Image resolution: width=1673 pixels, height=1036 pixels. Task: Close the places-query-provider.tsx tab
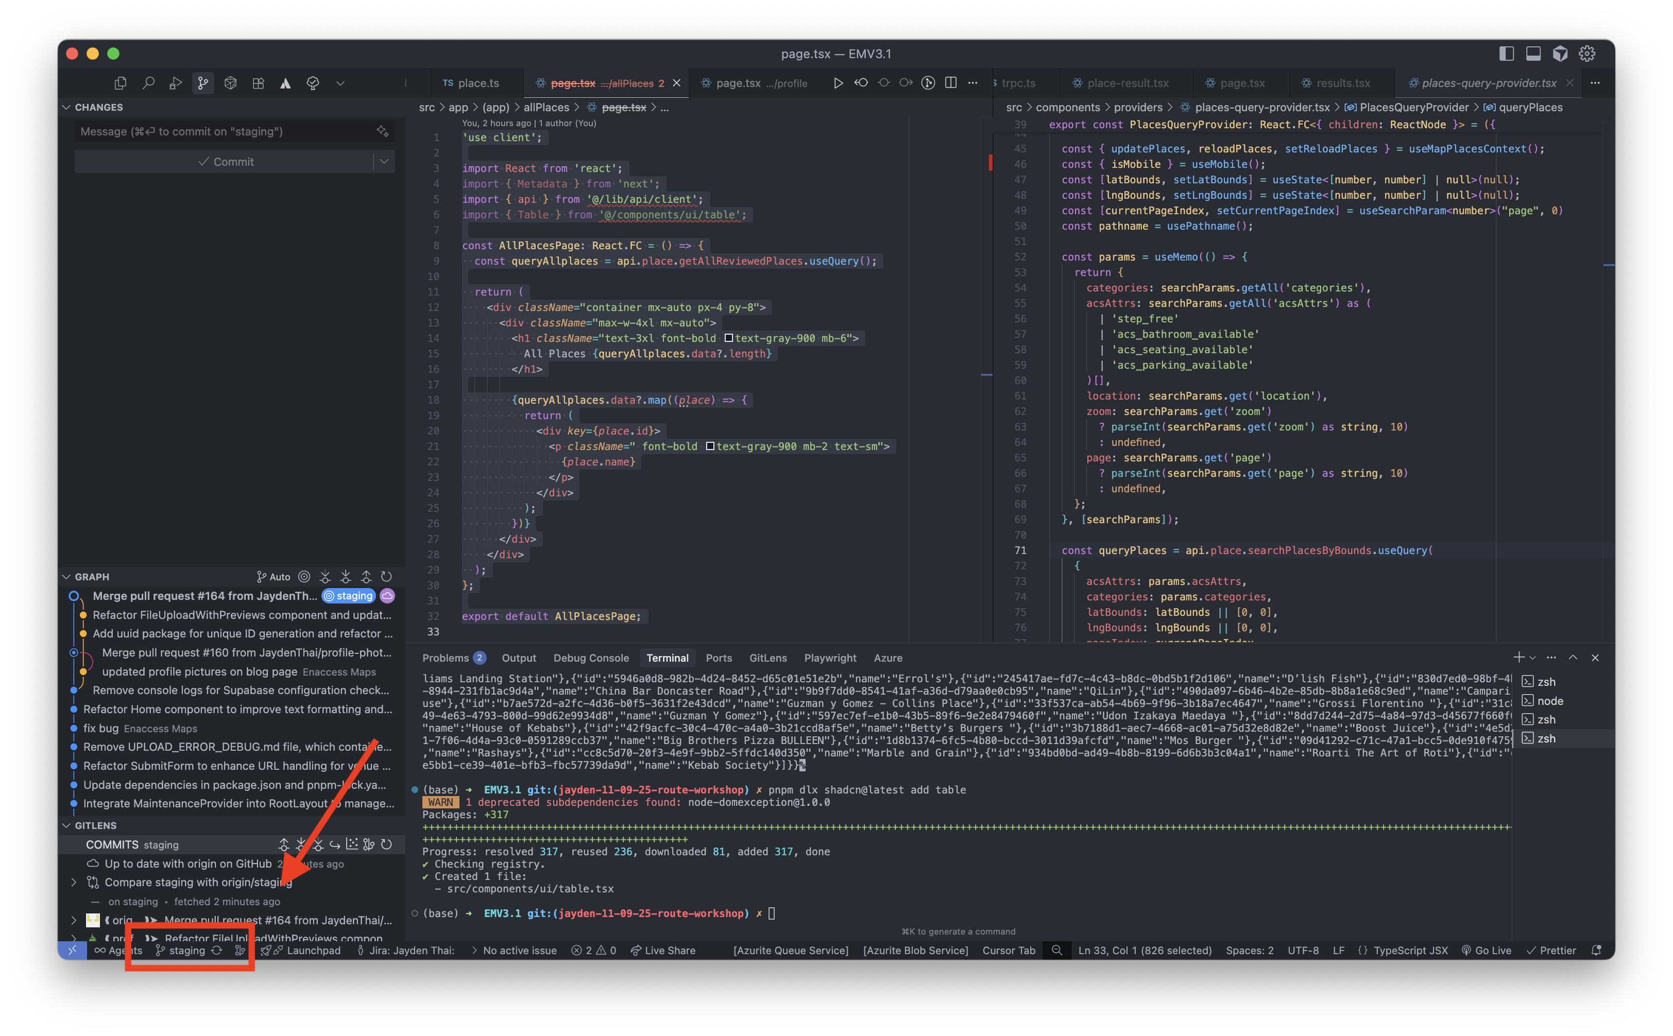1569,83
